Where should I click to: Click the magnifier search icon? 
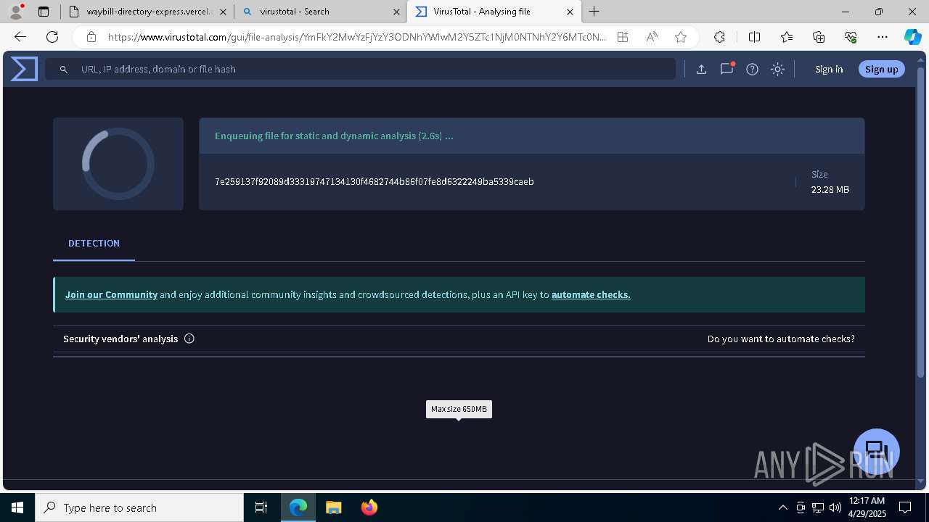(64, 69)
